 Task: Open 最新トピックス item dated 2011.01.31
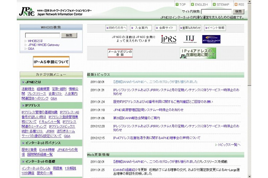176,92
